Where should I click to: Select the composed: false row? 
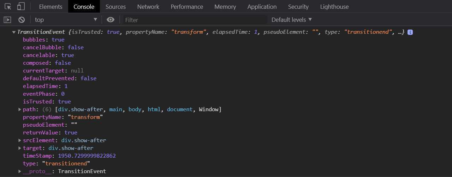point(47,63)
